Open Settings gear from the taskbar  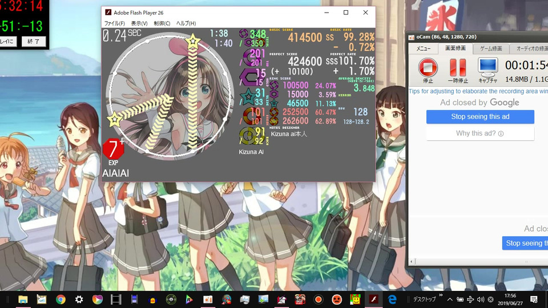point(79,299)
